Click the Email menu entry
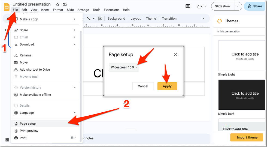267x147 pixels. point(45,37)
